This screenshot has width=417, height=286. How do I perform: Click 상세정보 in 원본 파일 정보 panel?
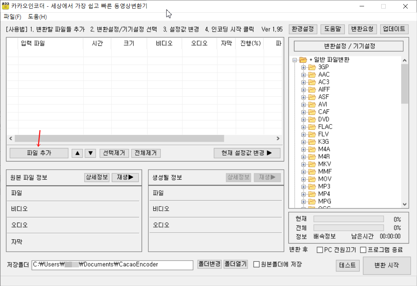(97, 177)
